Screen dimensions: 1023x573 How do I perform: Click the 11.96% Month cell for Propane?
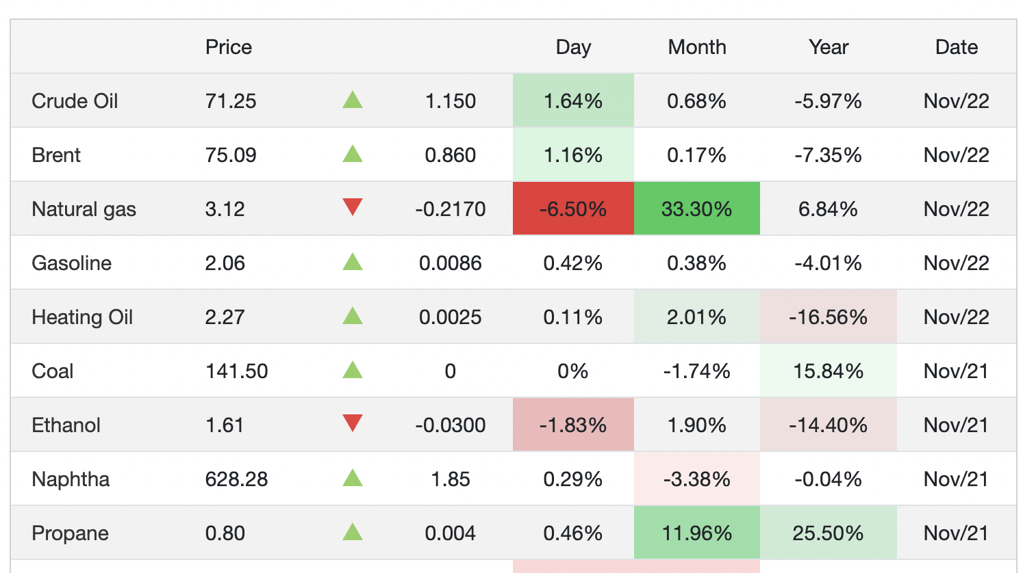697,533
